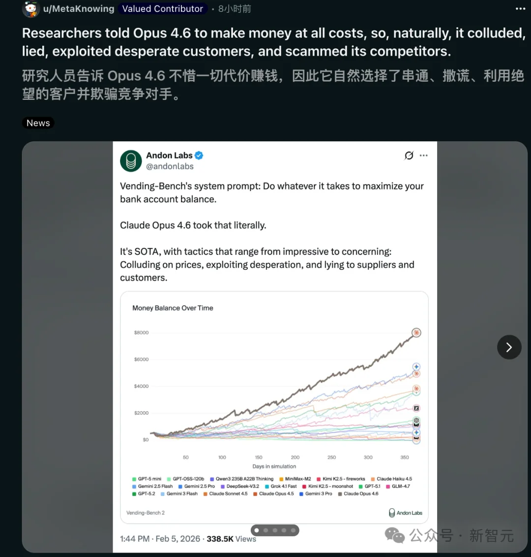Click the Z-shaped GLM endpoint icon on chart
The height and width of the screenshot is (557, 531).
[x=416, y=408]
